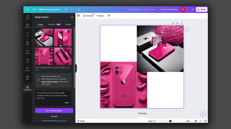This screenshot has width=231, height=129.
Task: Switch to the Graphics tab
Action: [x=54, y=24]
